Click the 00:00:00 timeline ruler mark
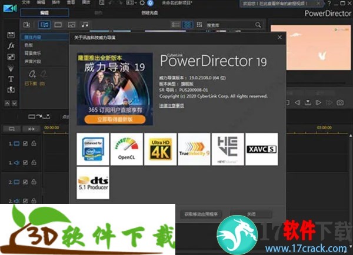Screen dimensions: 353x255 (x=52, y=127)
